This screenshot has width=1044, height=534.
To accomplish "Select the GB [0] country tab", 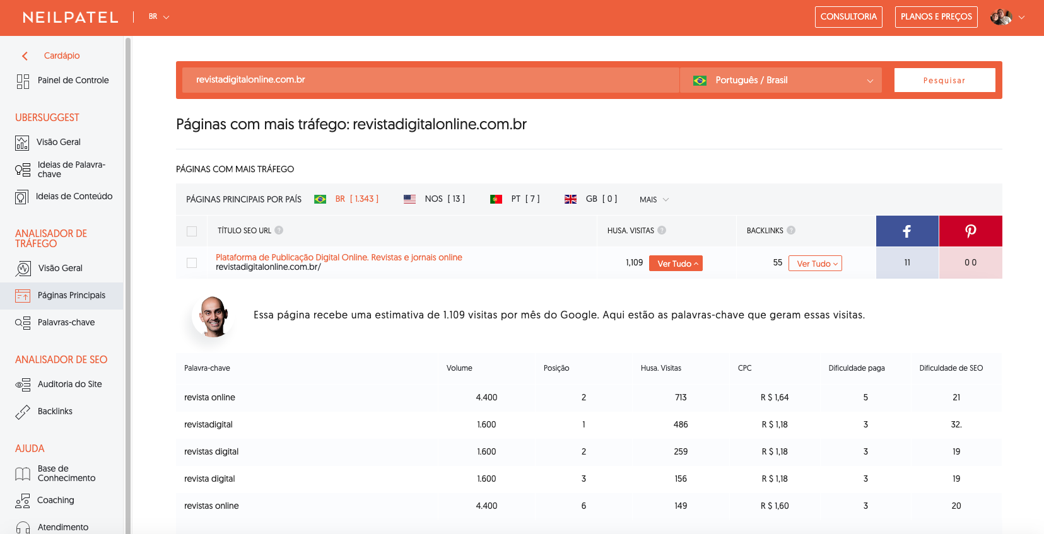I will [x=590, y=199].
